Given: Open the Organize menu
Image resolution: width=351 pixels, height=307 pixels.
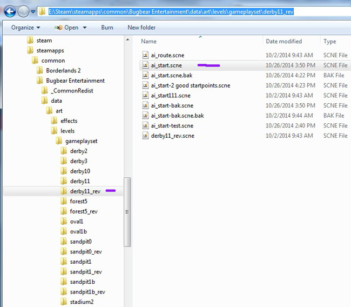Looking at the screenshot, I should (25, 28).
